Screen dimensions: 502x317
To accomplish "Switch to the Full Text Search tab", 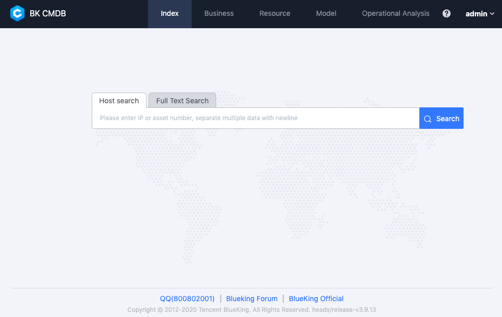I will [x=182, y=101].
